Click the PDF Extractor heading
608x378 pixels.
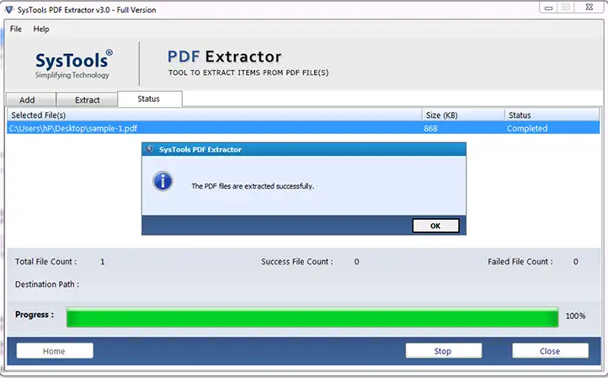tap(225, 56)
